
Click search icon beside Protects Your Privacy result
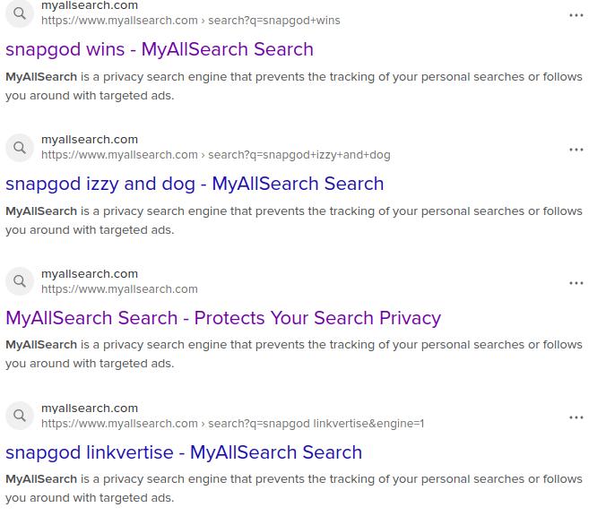point(19,282)
